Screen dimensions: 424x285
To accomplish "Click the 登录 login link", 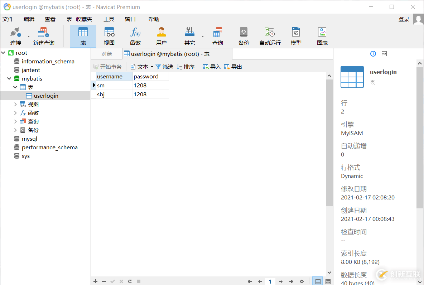I will pos(404,19).
